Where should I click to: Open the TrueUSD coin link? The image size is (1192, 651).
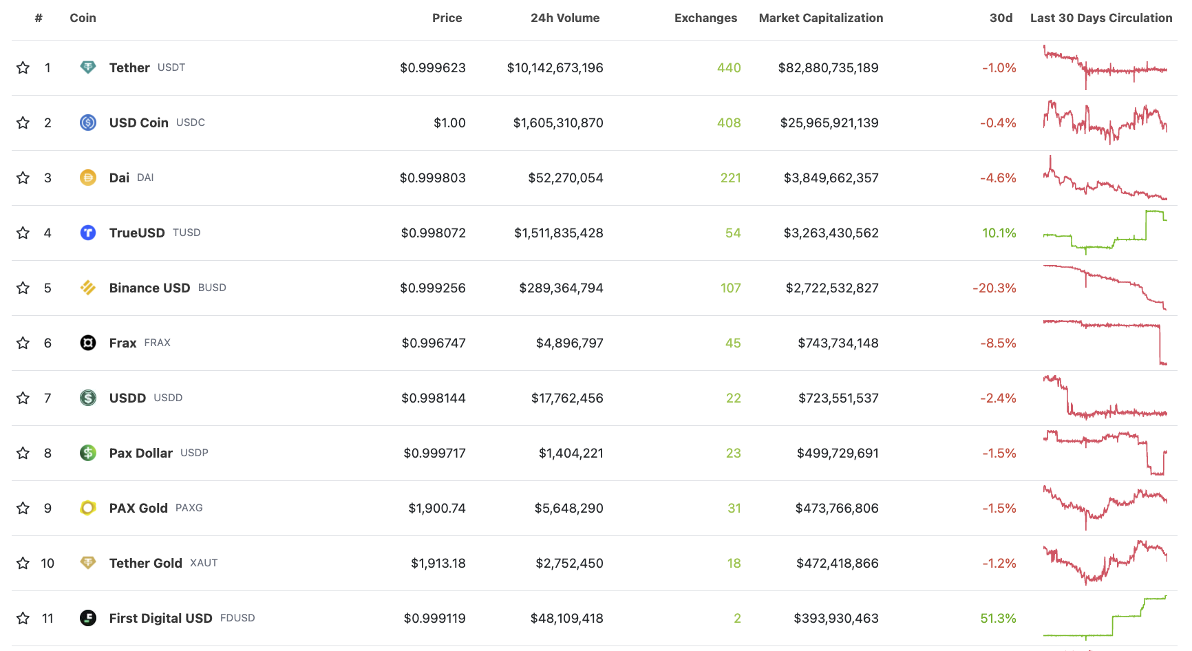coord(137,233)
